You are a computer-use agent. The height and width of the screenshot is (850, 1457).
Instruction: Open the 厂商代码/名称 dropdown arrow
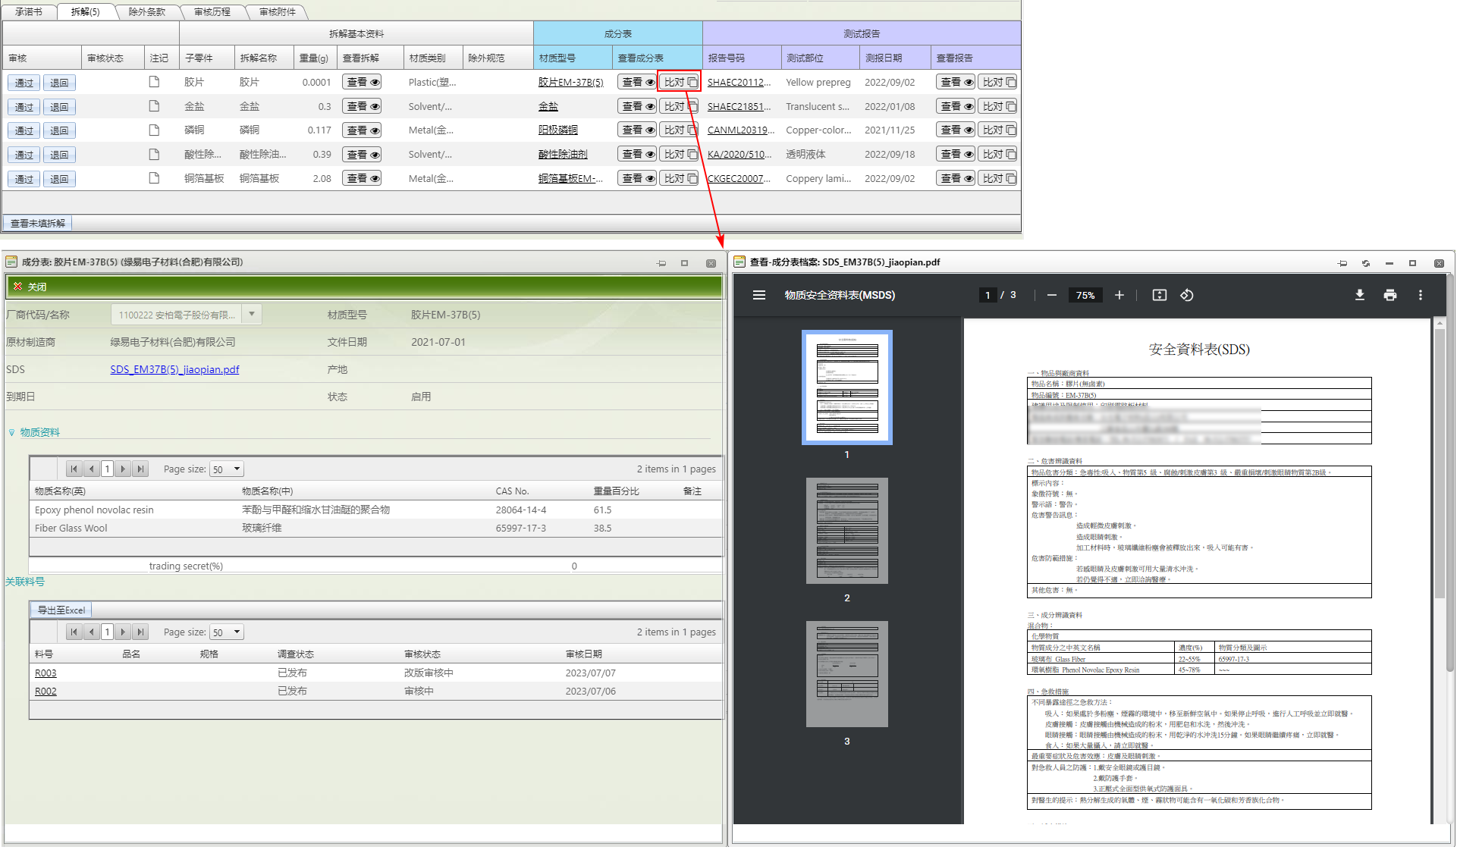[252, 314]
